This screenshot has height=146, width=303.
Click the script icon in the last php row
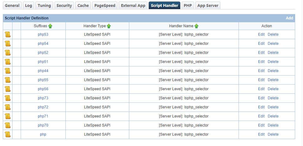click(x=8, y=134)
